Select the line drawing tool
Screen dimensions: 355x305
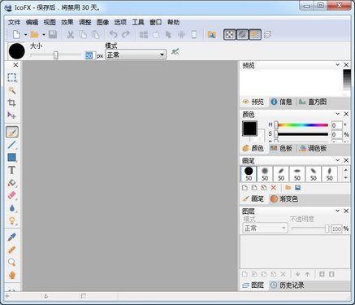coord(11,145)
